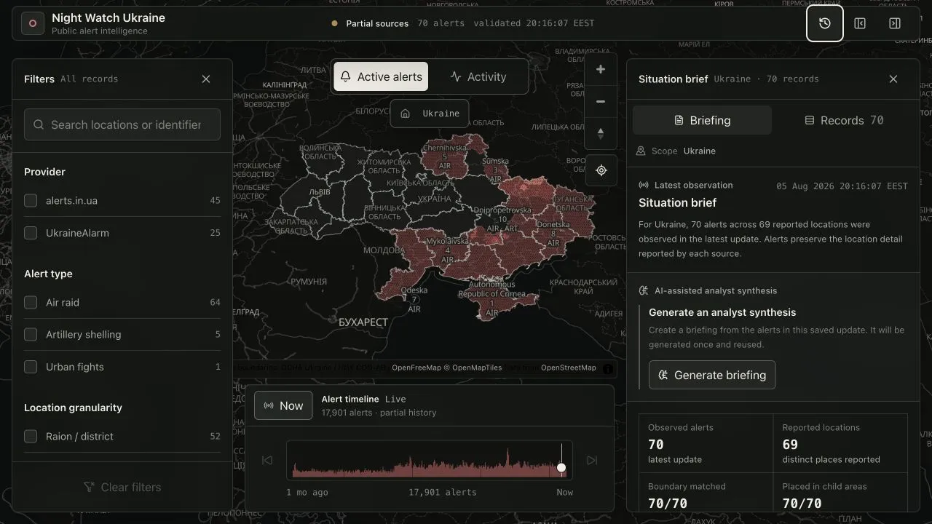932x524 pixels.
Task: Click the Scope Ukraine label
Action: (x=676, y=151)
